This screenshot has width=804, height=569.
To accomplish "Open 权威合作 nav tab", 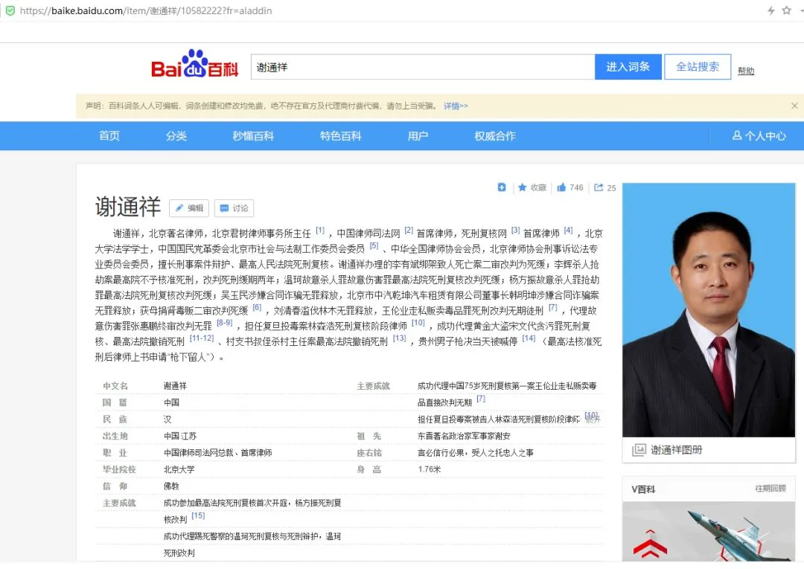I will pyautogui.click(x=495, y=136).
